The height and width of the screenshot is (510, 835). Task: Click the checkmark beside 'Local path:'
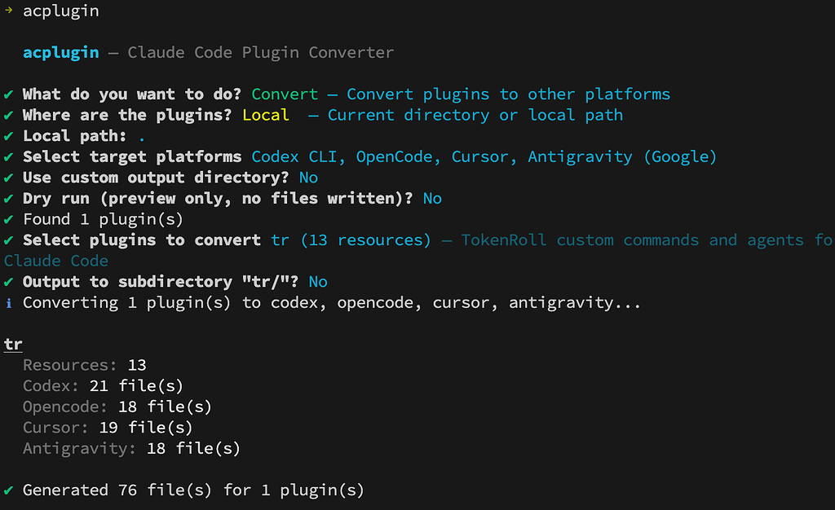pyautogui.click(x=8, y=136)
